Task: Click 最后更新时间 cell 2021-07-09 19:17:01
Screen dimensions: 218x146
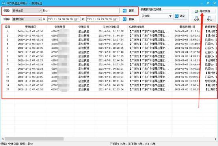Action: tap(187, 31)
